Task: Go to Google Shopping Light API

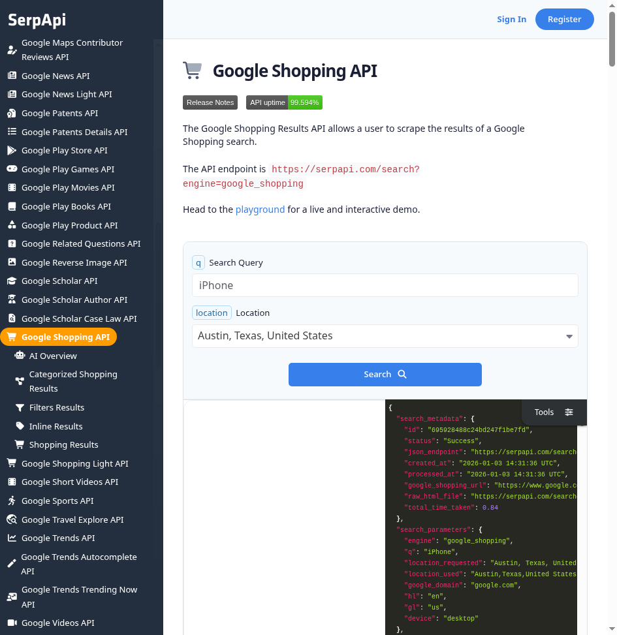Action: (75, 463)
